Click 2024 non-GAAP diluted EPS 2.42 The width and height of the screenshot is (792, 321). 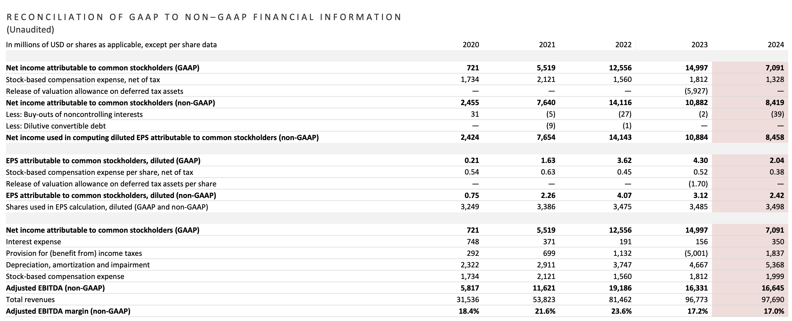[777, 196]
